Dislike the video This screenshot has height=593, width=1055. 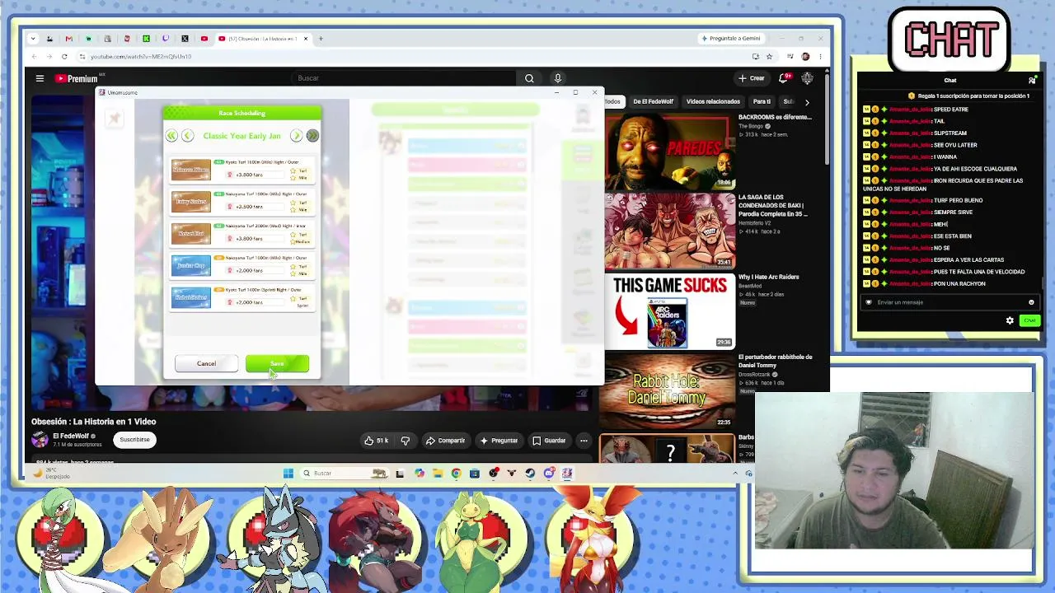(405, 441)
